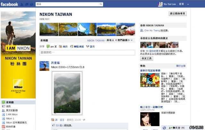Open the misty mountain photo thumbnail
This screenshot has width=205, height=130.
point(67,93)
